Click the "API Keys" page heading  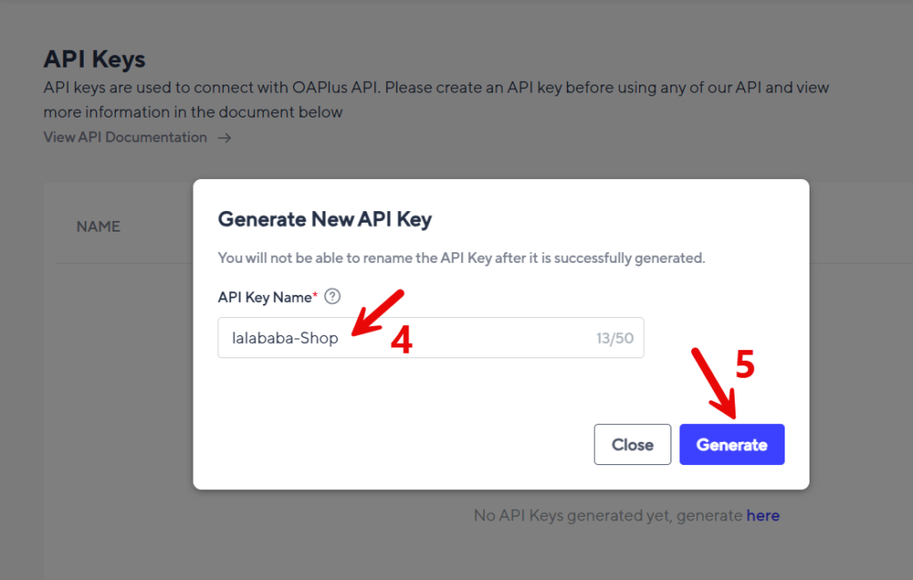click(95, 60)
